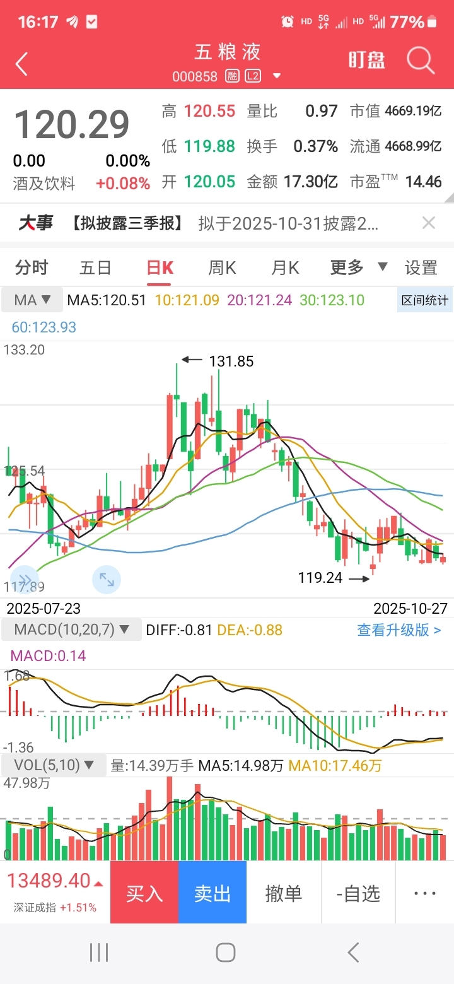Viewport: 454px width, 984px height.
Task: Tap the 酒及饮料 sector label
Action: pyautogui.click(x=44, y=184)
